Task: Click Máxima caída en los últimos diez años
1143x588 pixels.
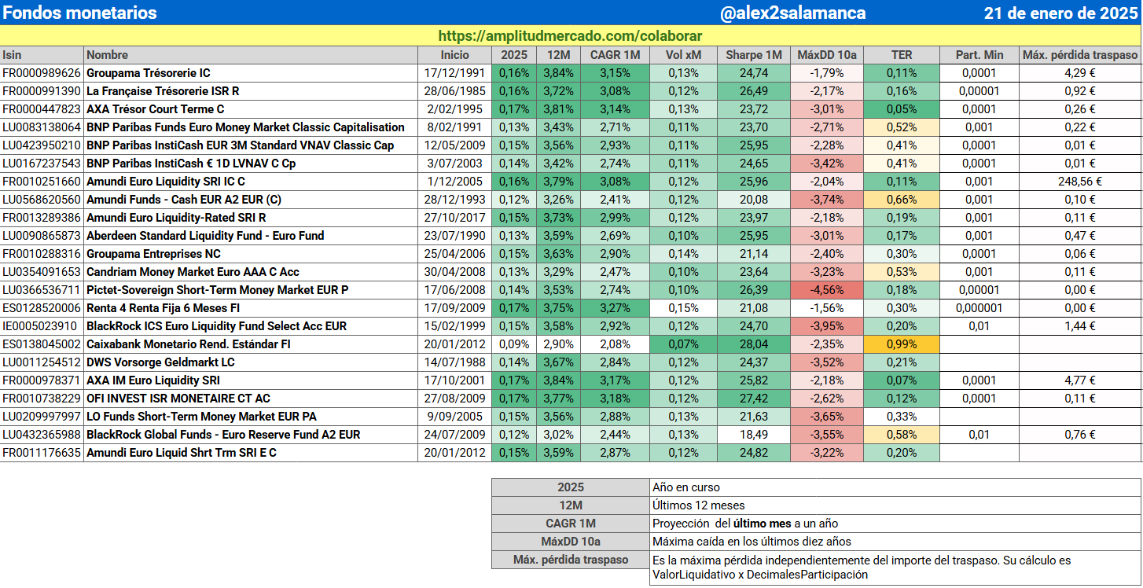Action: click(x=752, y=542)
